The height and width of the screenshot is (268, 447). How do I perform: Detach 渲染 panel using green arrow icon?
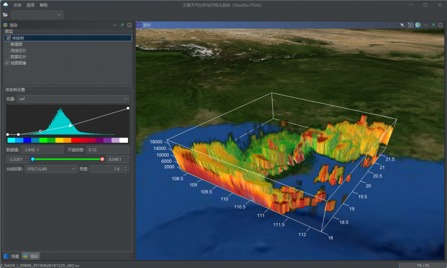point(122,25)
